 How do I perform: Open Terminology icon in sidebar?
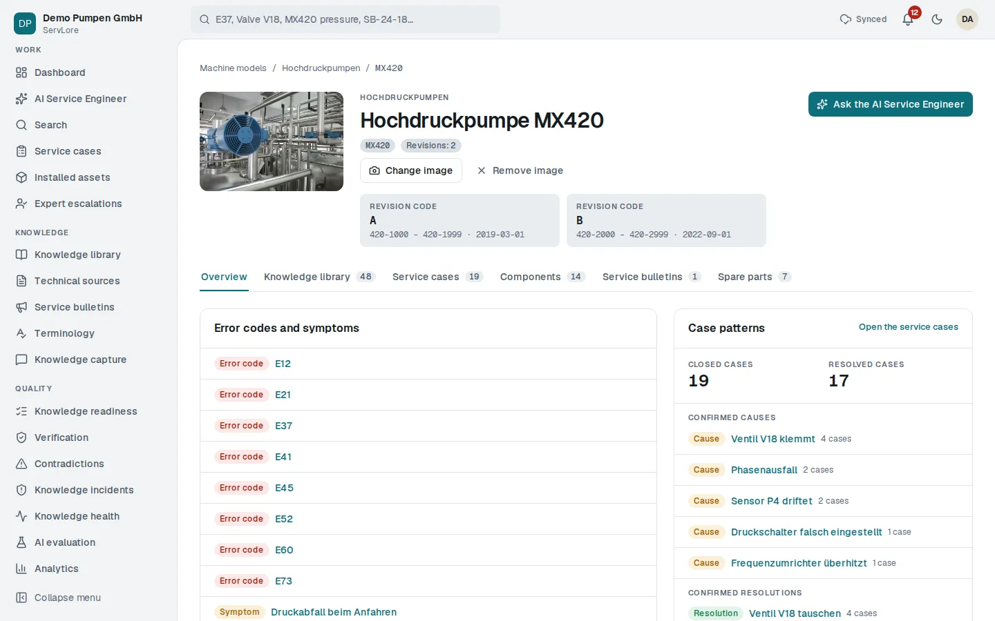pos(21,333)
